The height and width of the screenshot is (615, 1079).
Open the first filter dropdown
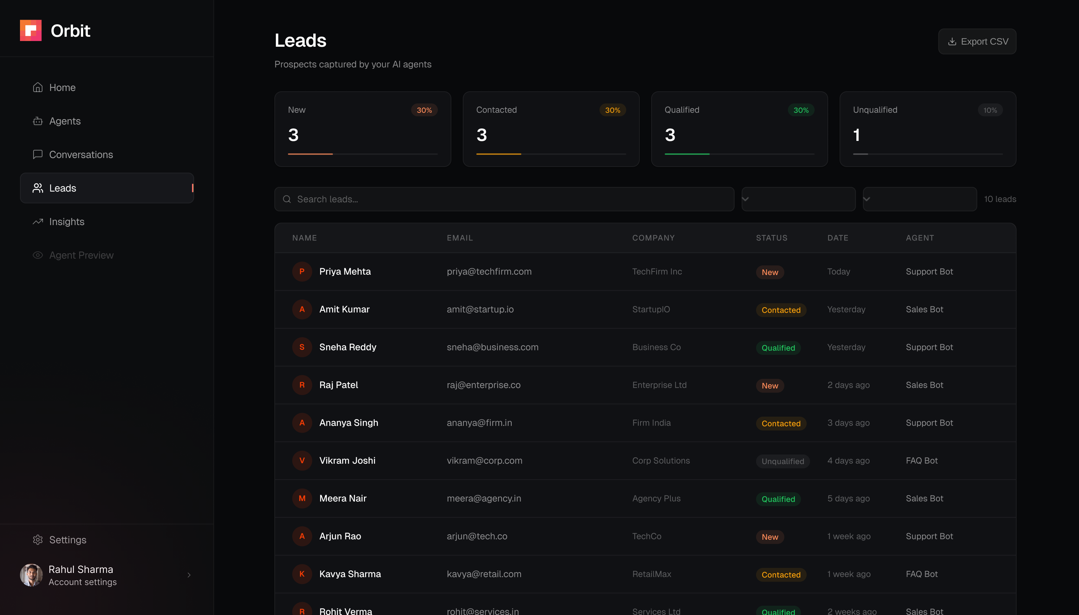pyautogui.click(x=797, y=199)
